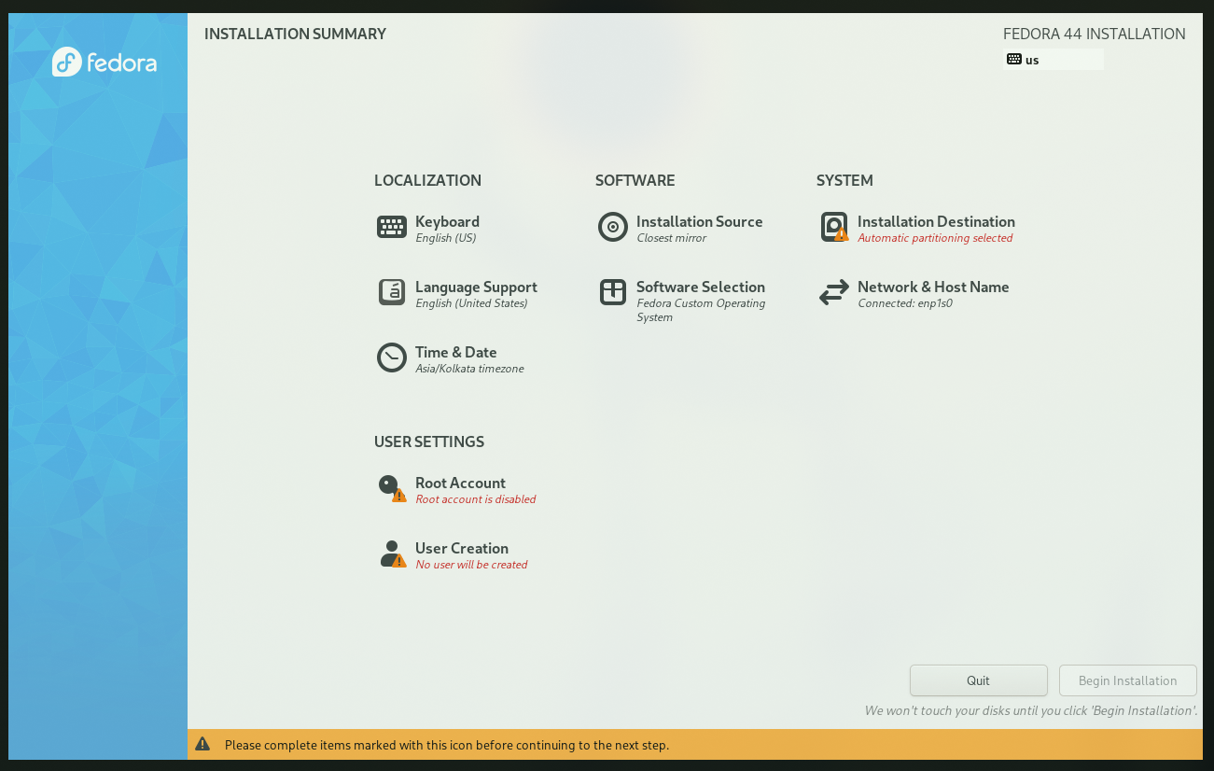Click the Root Account key icon
The image size is (1214, 771).
click(392, 488)
